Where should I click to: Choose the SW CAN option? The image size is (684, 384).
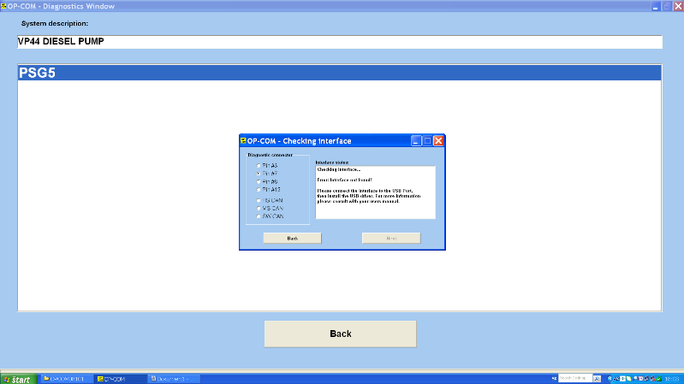click(x=259, y=216)
